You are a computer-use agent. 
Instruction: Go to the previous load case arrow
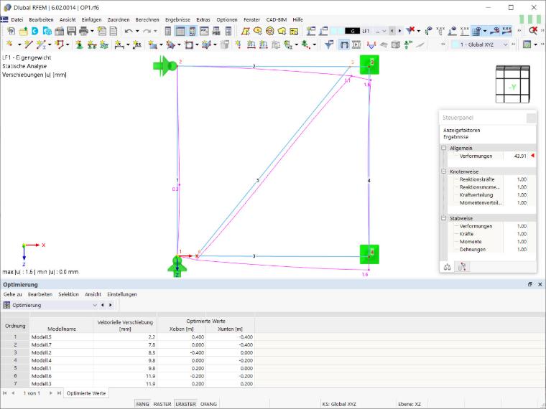pos(392,31)
